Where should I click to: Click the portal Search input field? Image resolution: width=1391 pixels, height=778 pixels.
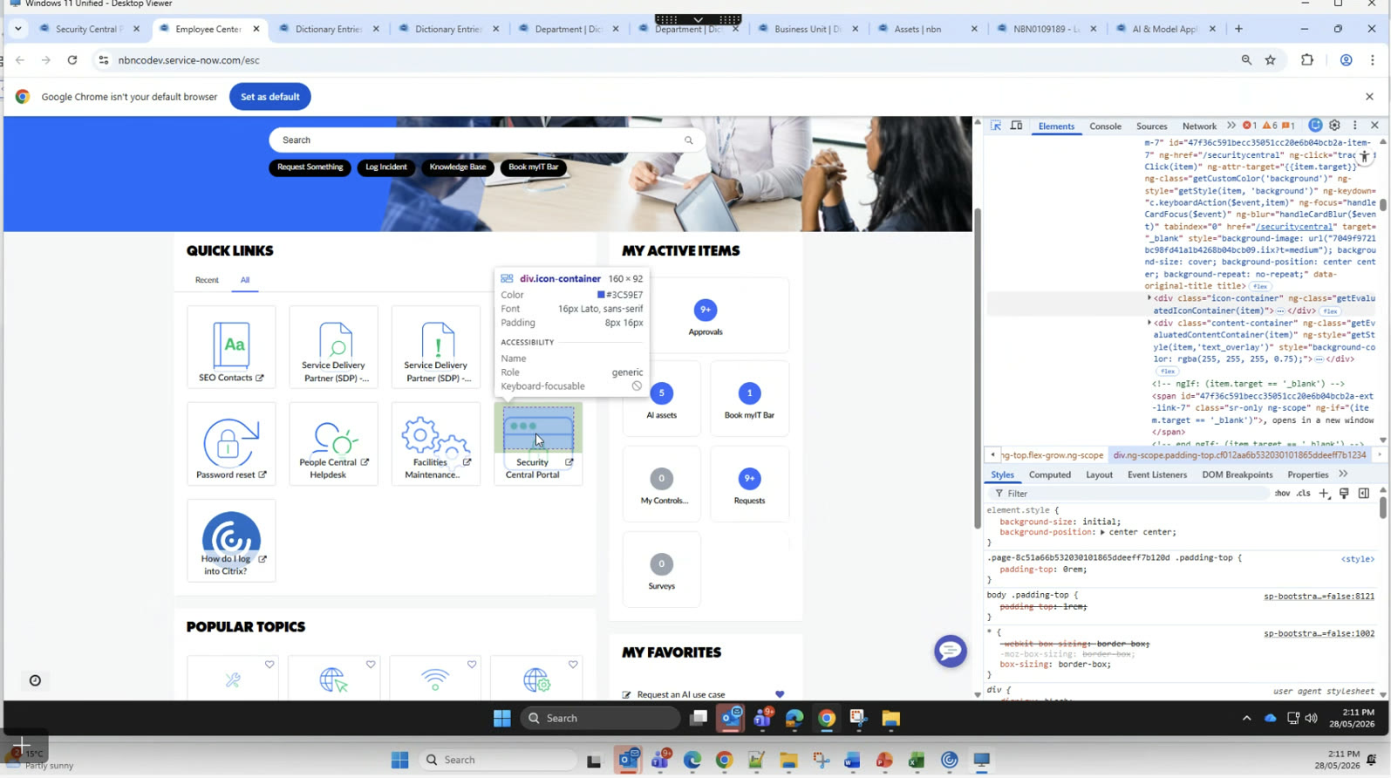[x=487, y=140]
